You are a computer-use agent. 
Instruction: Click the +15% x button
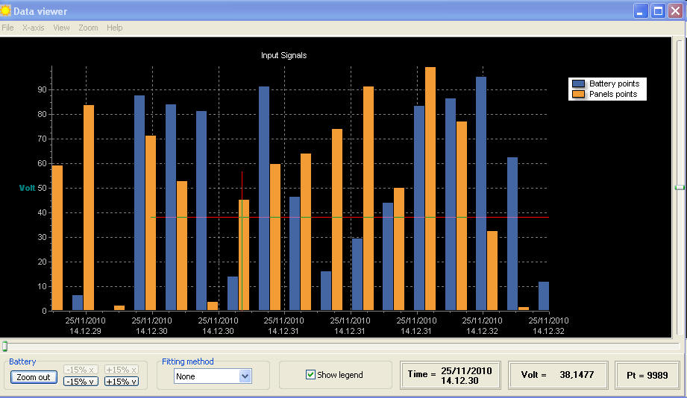(121, 370)
